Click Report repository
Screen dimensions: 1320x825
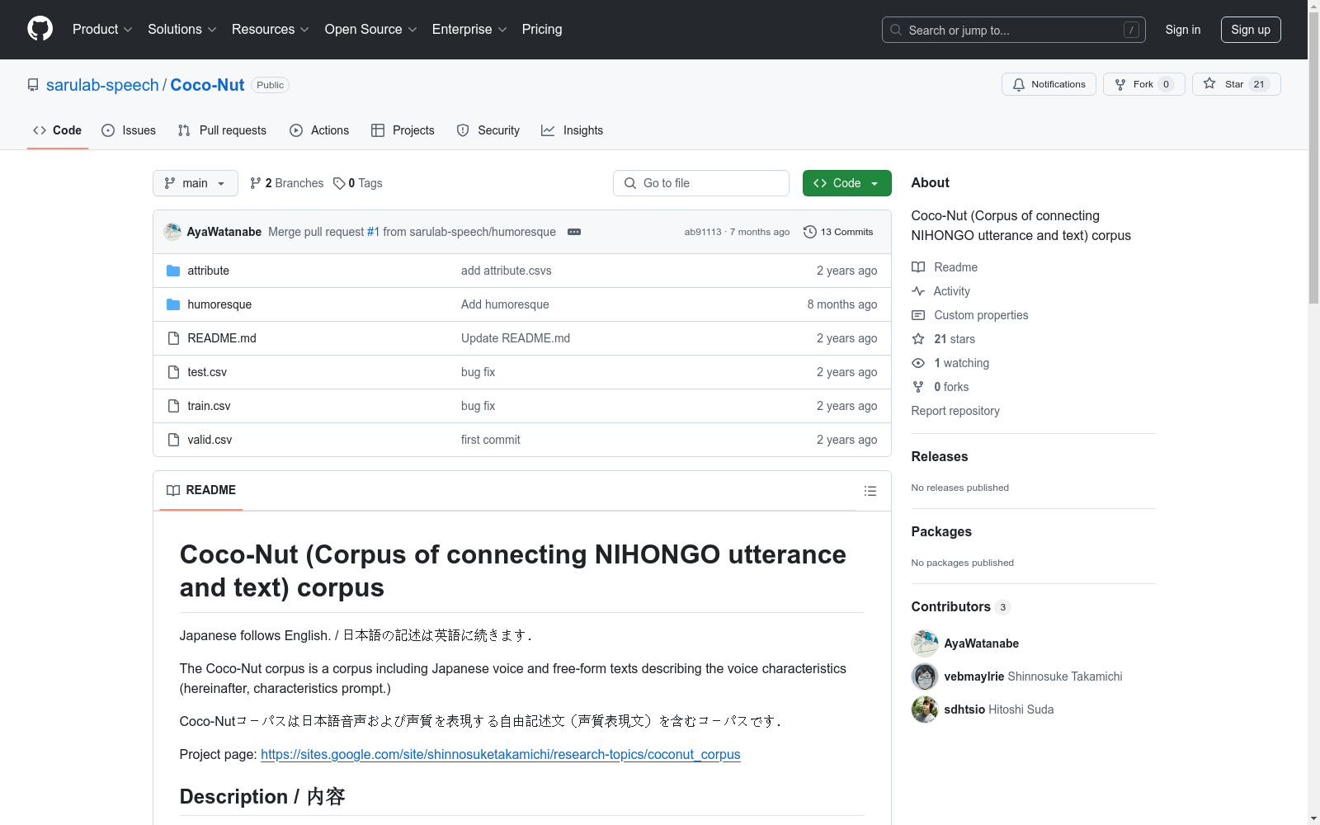click(955, 411)
